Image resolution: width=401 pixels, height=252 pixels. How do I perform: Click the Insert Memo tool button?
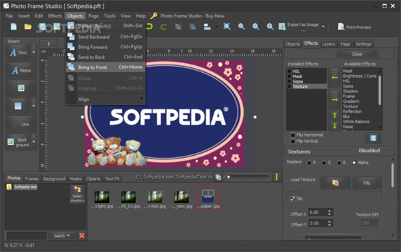[x=21, y=70]
